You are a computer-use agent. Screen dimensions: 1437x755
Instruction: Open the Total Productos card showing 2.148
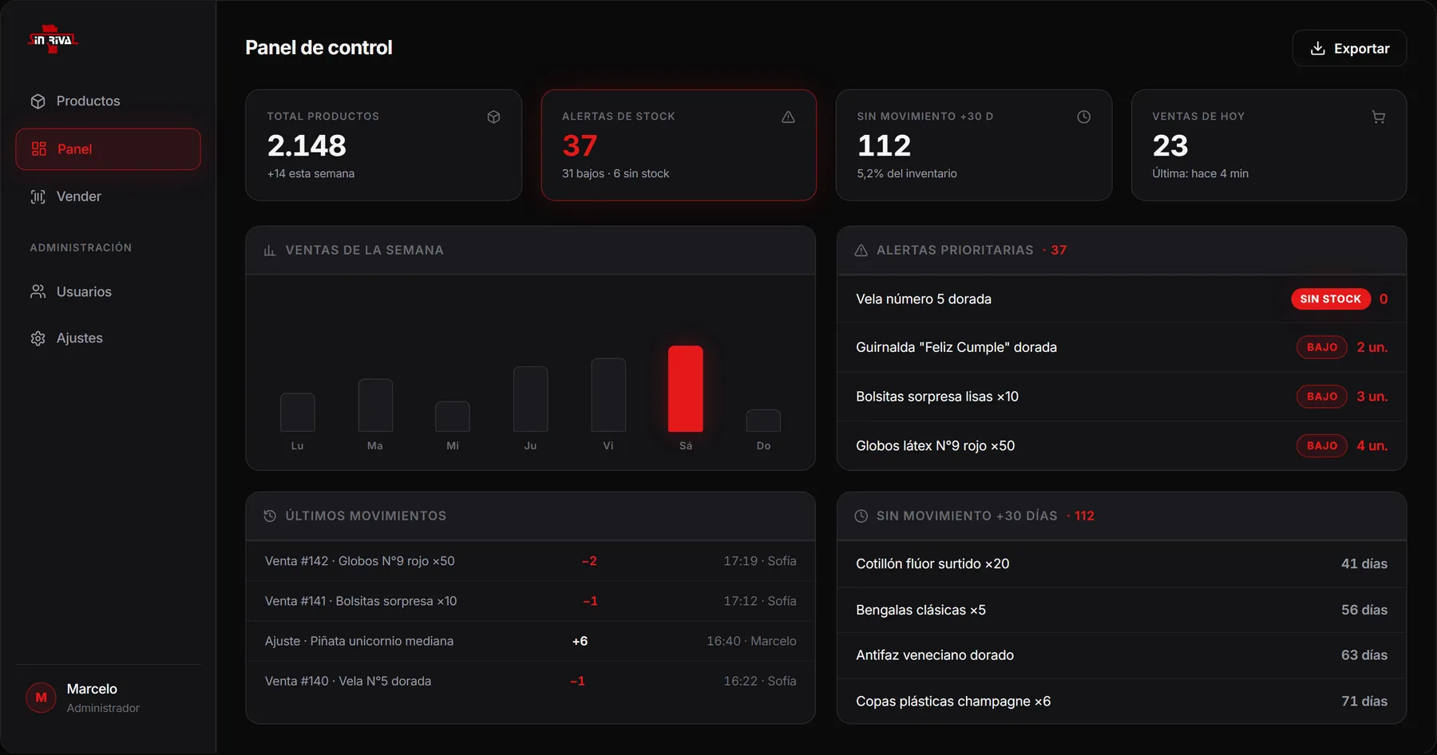383,145
